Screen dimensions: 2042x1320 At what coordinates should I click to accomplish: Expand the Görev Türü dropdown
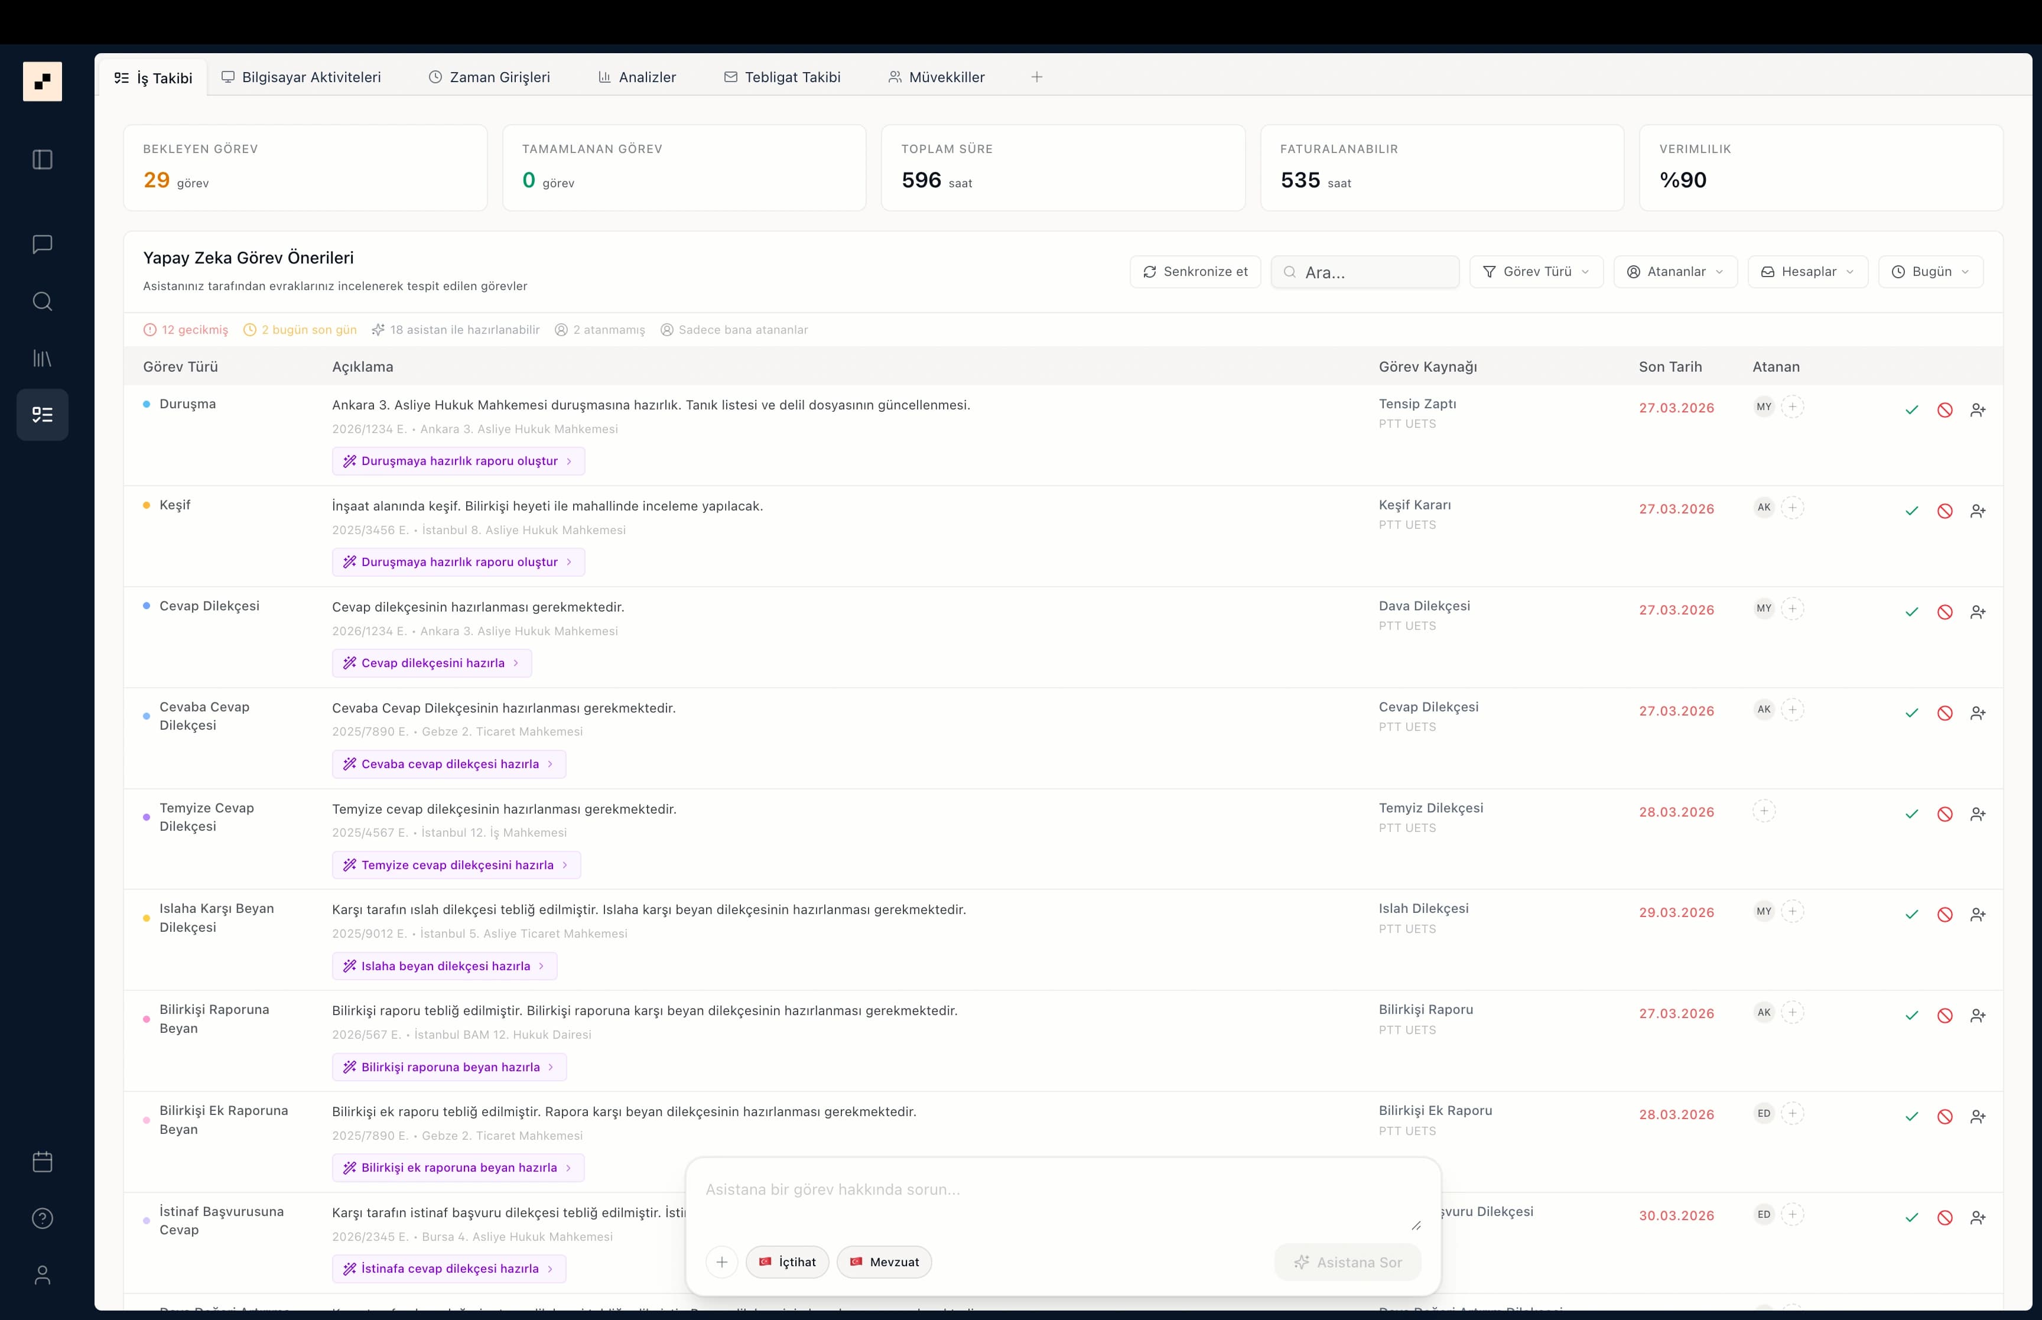coord(1536,272)
